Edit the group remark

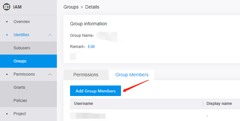pos(91,47)
